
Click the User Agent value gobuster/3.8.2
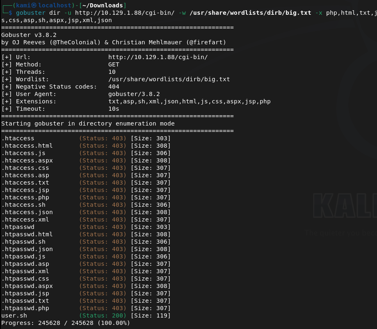pos(134,94)
